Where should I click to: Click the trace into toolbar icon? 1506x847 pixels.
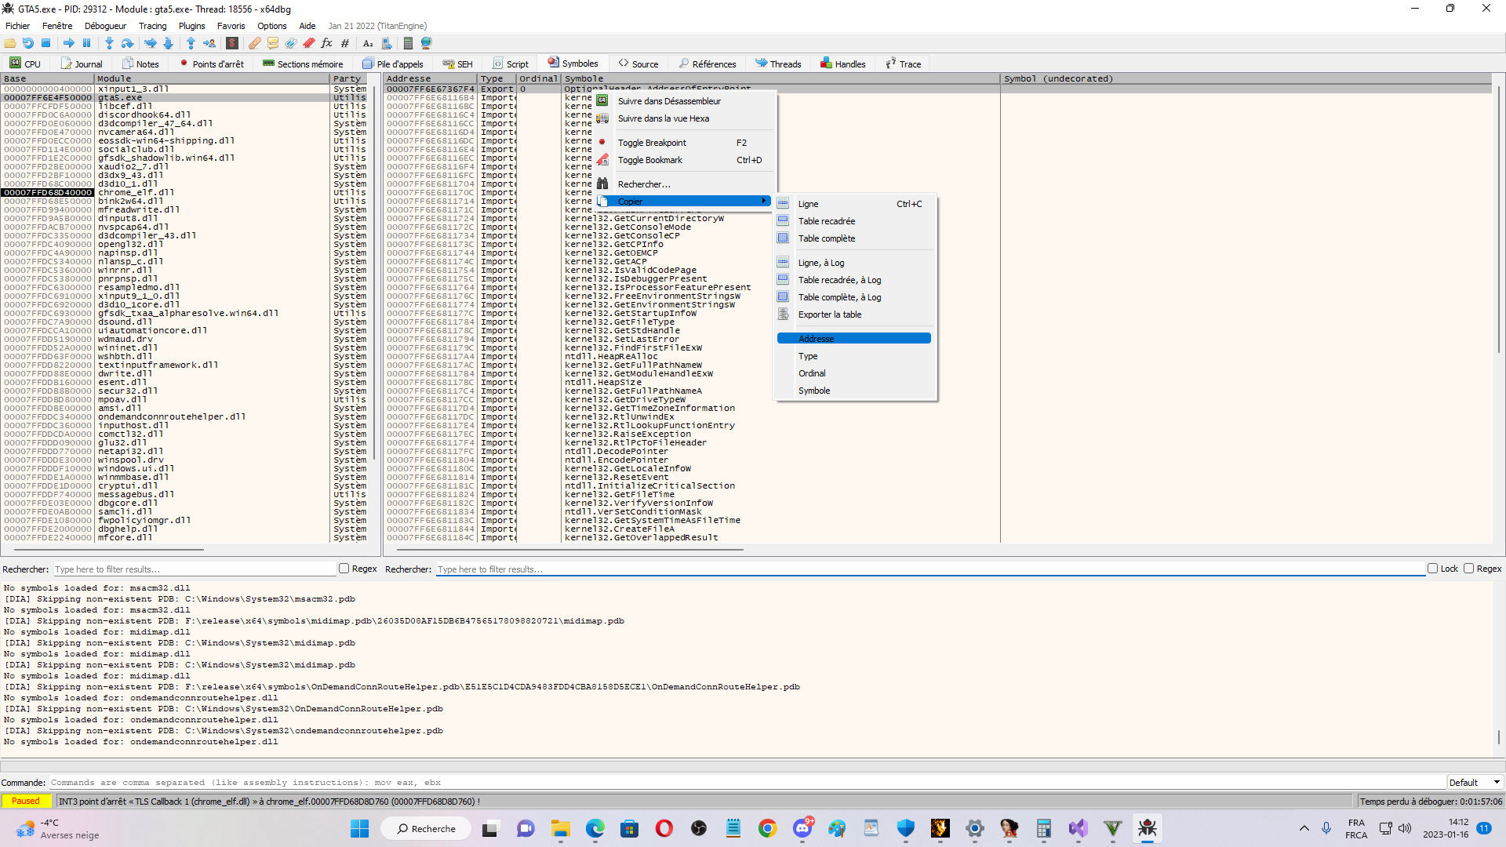pos(151,43)
